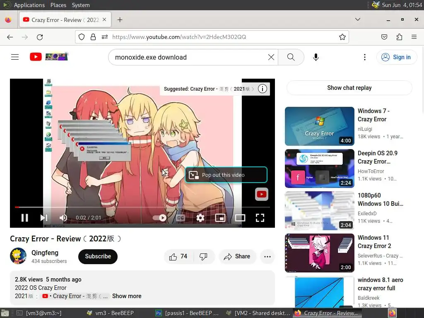Clear the search query text
The height and width of the screenshot is (318, 424).
(271, 57)
